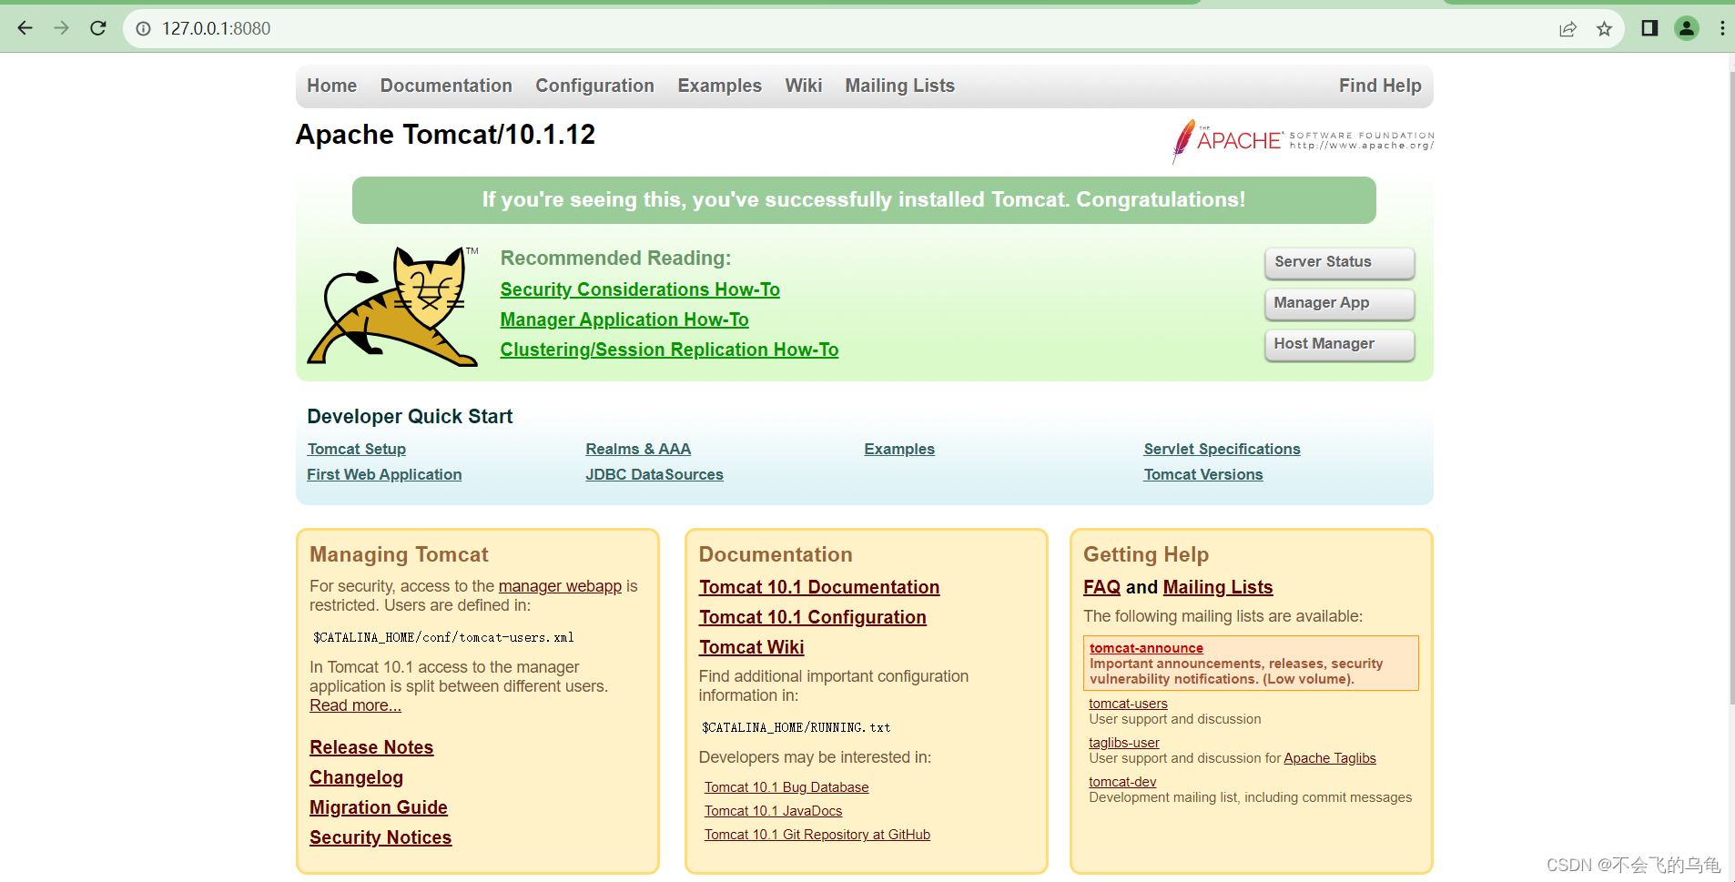
Task: Open Tomcat 10.1 JavaDocs link
Action: tap(774, 811)
